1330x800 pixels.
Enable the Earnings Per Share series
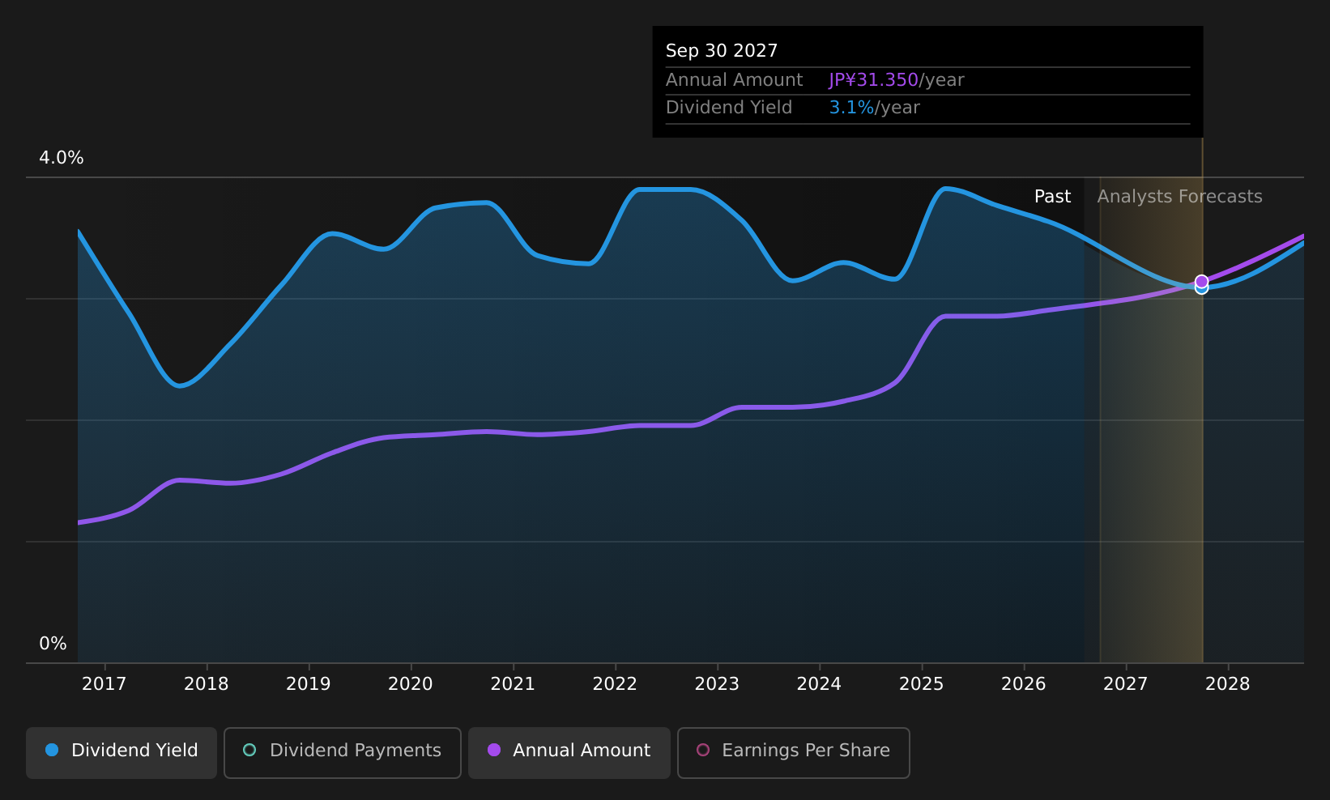pos(794,753)
